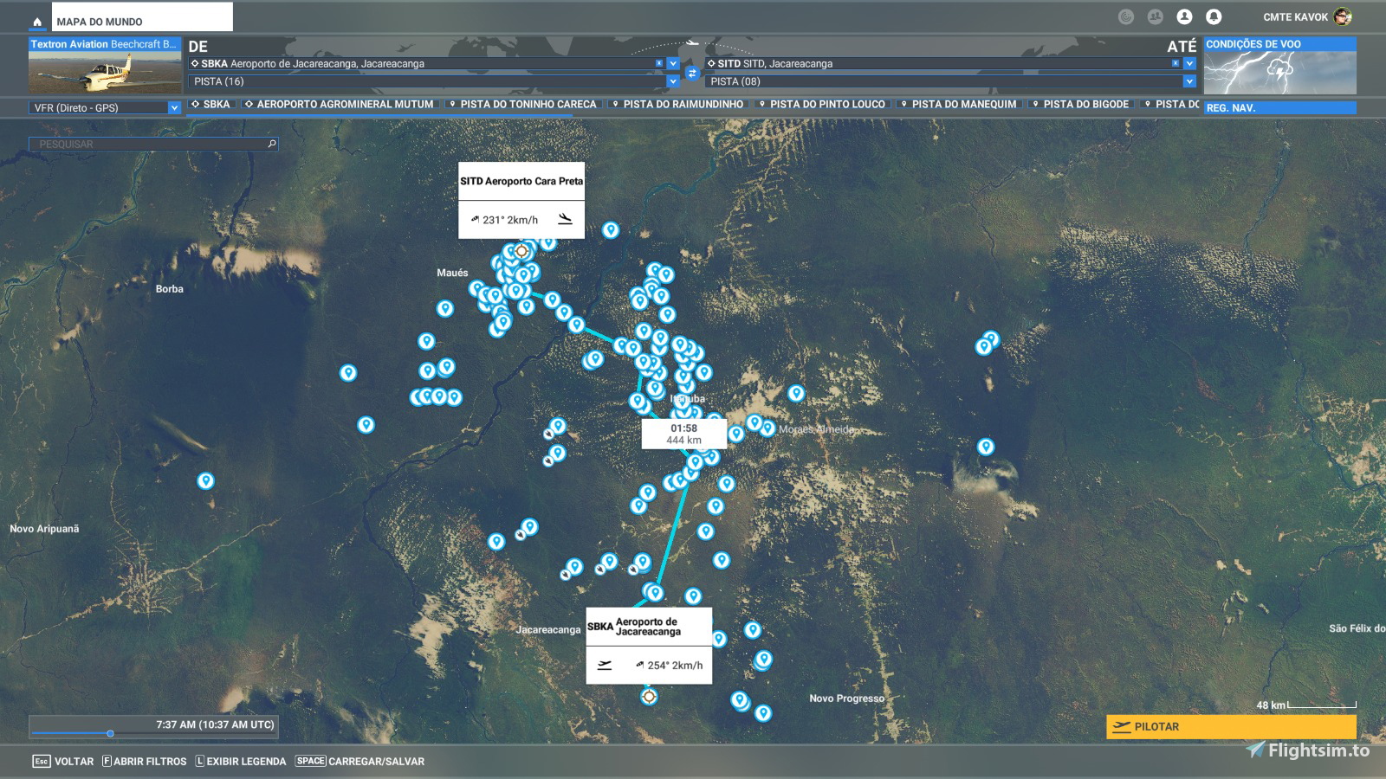Viewport: 1386px width, 779px height.
Task: Open VFR (Direto - GPS) flight type dropdown
Action: (105, 107)
